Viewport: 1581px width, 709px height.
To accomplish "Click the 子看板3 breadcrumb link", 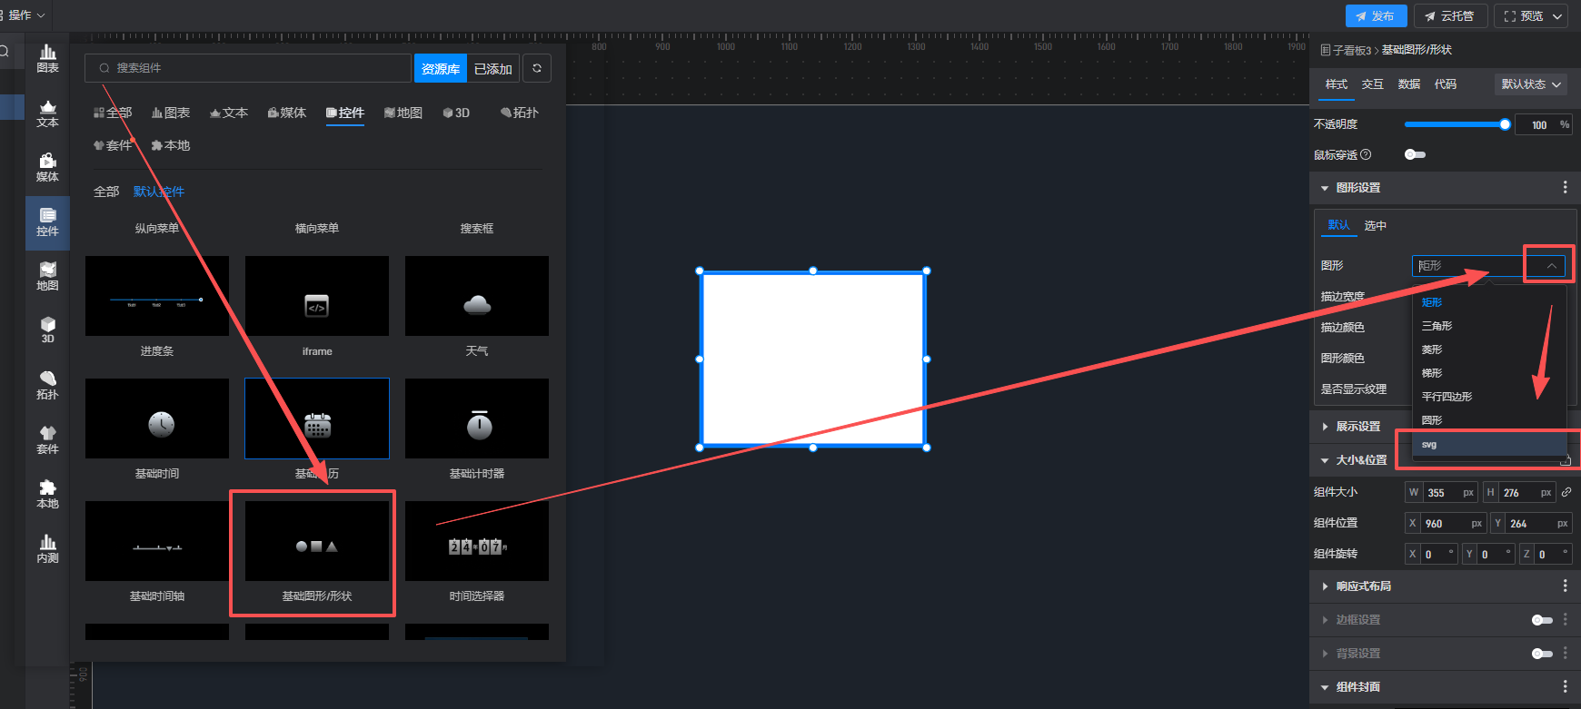I will (1352, 50).
